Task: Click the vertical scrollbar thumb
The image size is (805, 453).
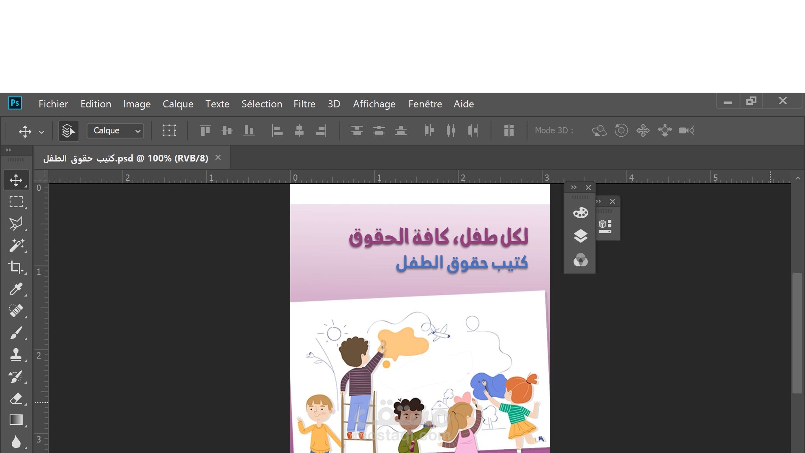Action: click(x=797, y=333)
